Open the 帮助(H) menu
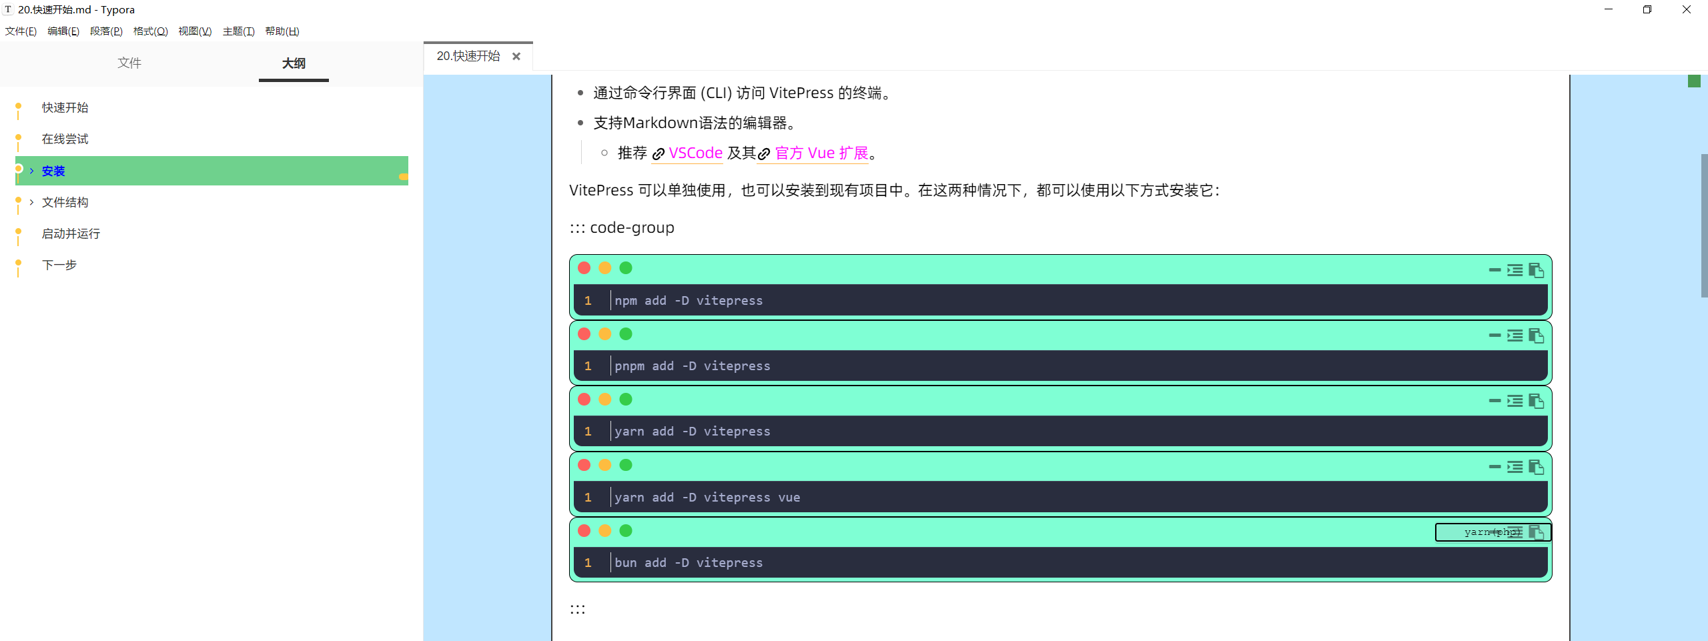The width and height of the screenshot is (1708, 641). click(x=282, y=31)
